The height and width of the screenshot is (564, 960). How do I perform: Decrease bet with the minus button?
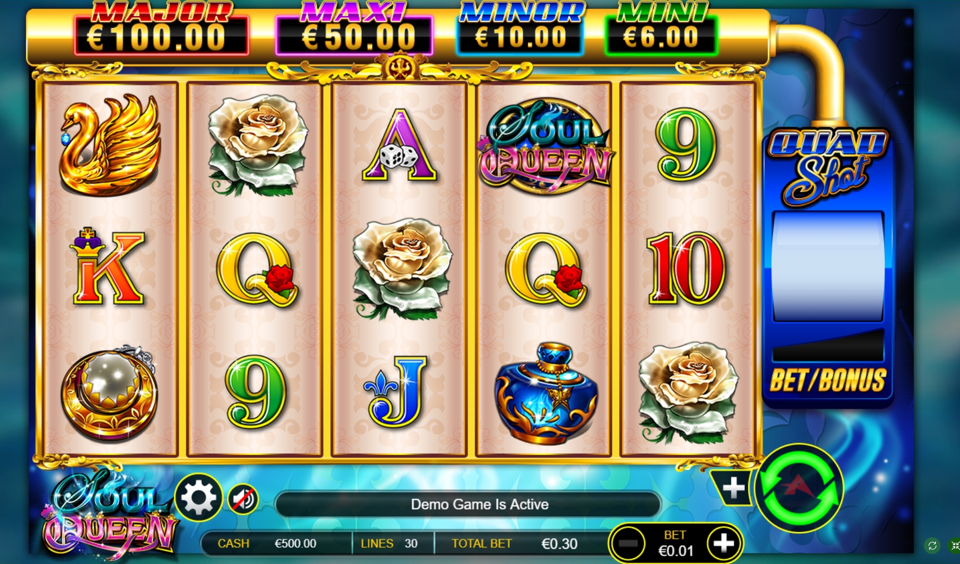pos(628,544)
